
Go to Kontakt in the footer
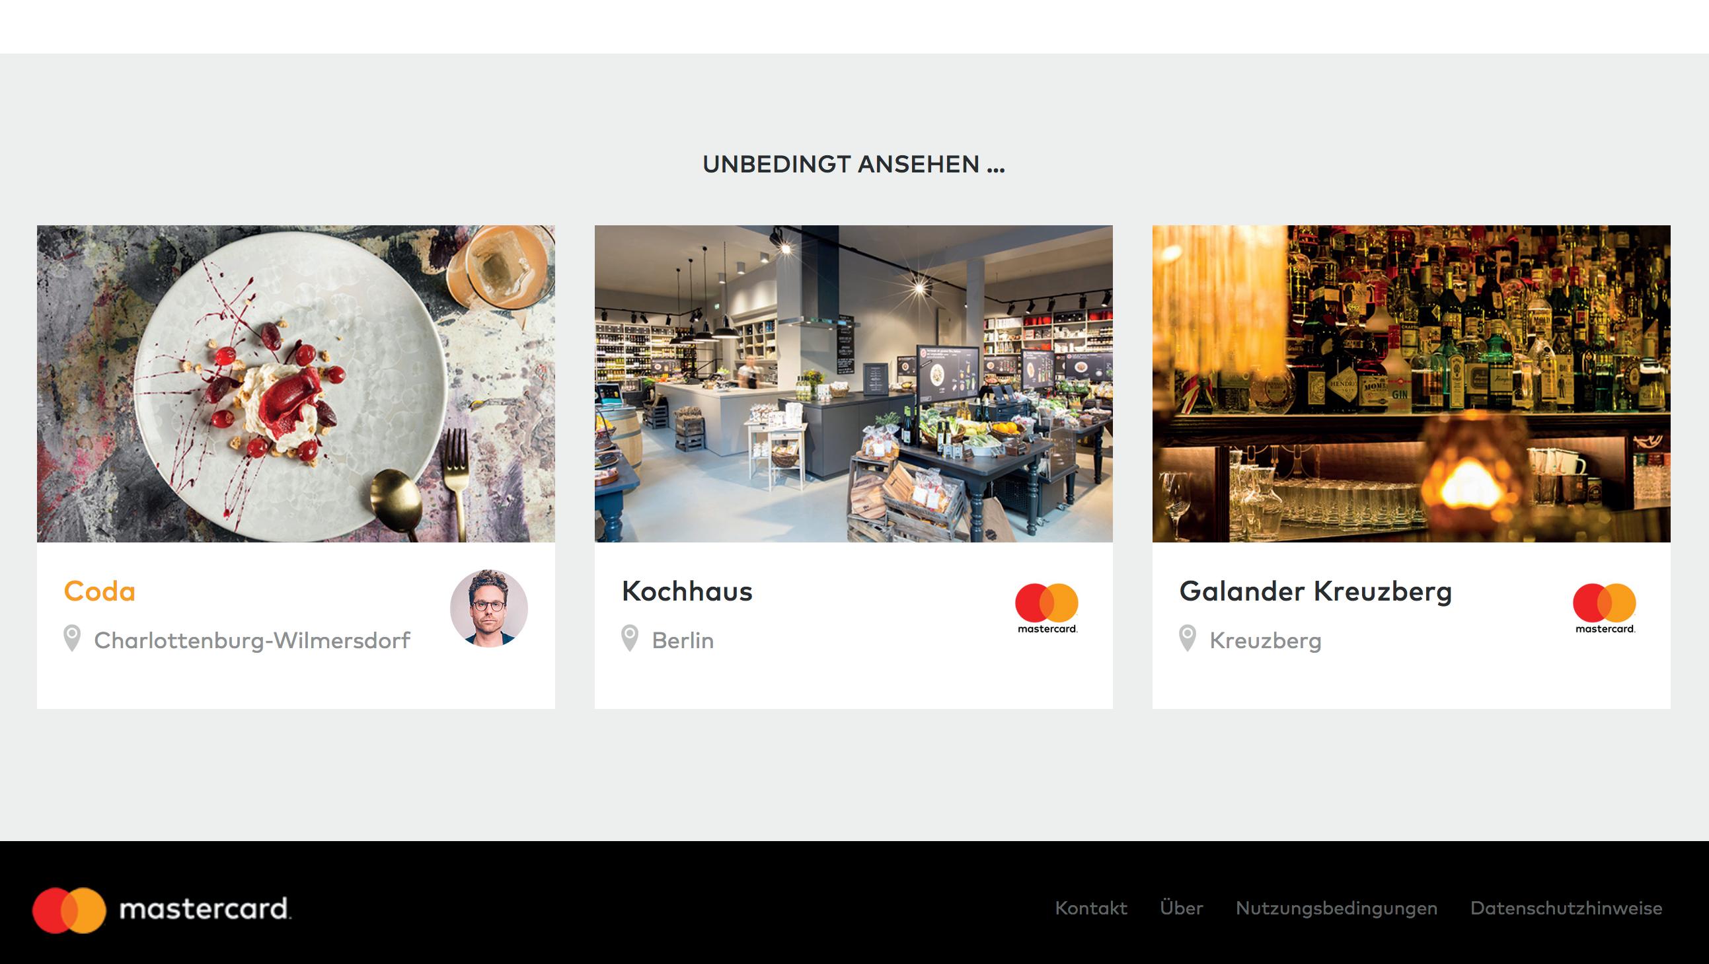1091,908
